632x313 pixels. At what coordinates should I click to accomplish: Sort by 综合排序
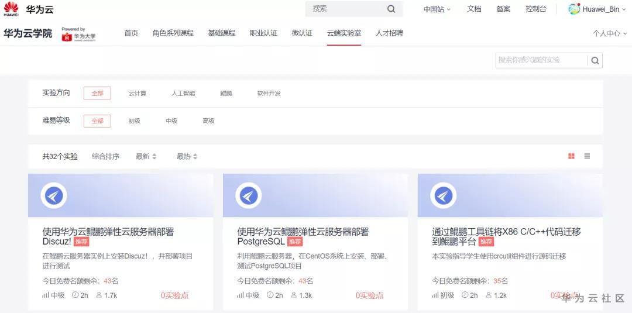105,156
